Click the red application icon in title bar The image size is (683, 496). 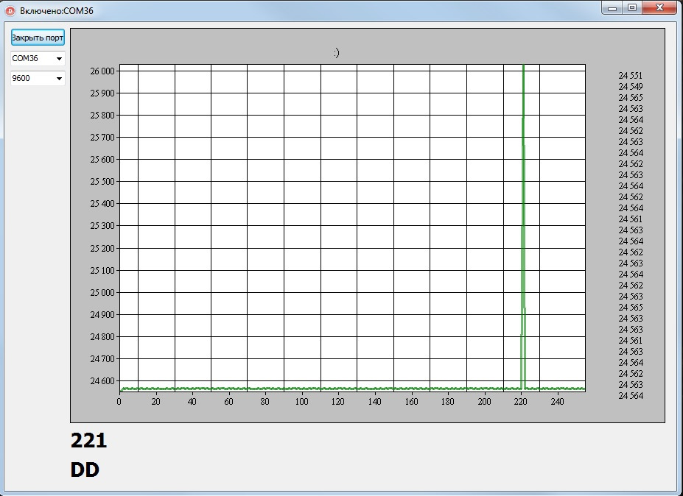pyautogui.click(x=10, y=10)
